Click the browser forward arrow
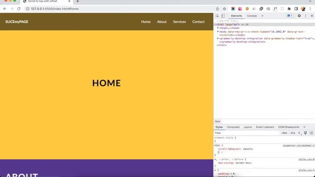The width and height of the screenshot is (315, 177). [12, 9]
